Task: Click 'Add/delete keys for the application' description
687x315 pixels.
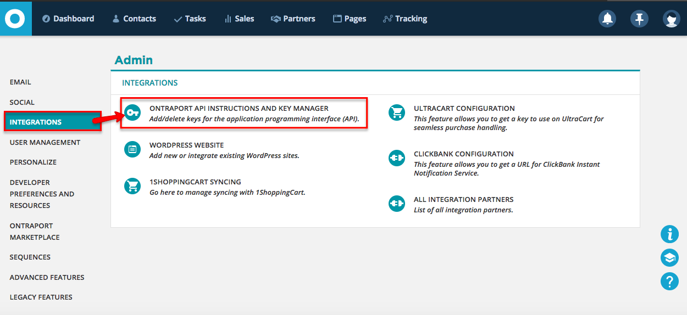Action: point(254,119)
